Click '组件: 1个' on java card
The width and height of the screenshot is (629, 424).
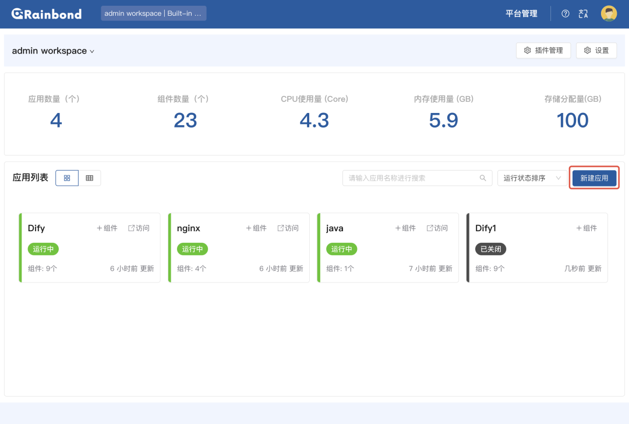(340, 268)
